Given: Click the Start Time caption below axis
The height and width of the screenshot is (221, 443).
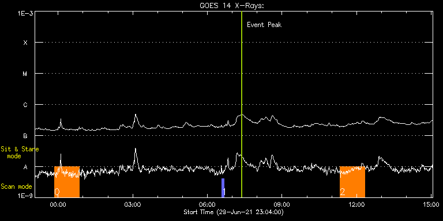Looking at the screenshot, I should pos(234,212).
